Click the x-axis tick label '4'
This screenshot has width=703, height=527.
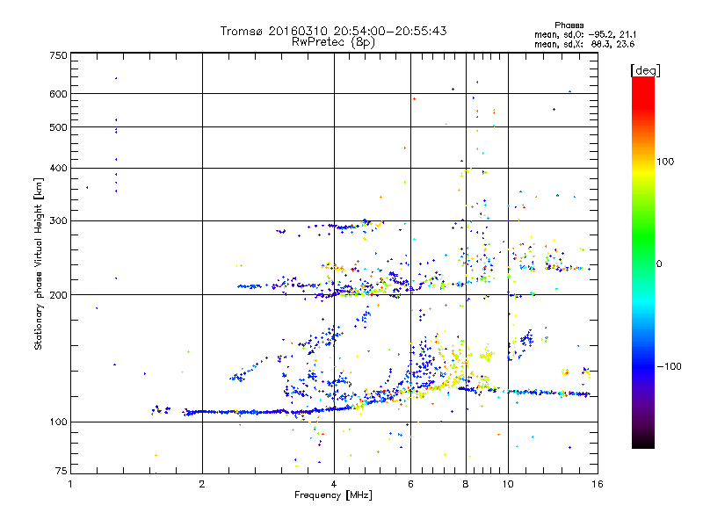pyautogui.click(x=334, y=484)
